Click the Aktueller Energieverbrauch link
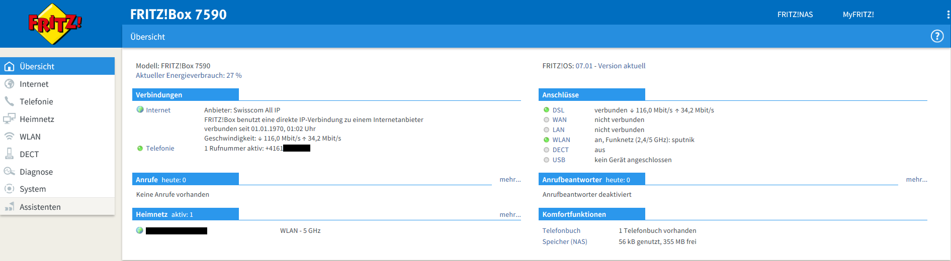951x261 pixels. pos(189,75)
